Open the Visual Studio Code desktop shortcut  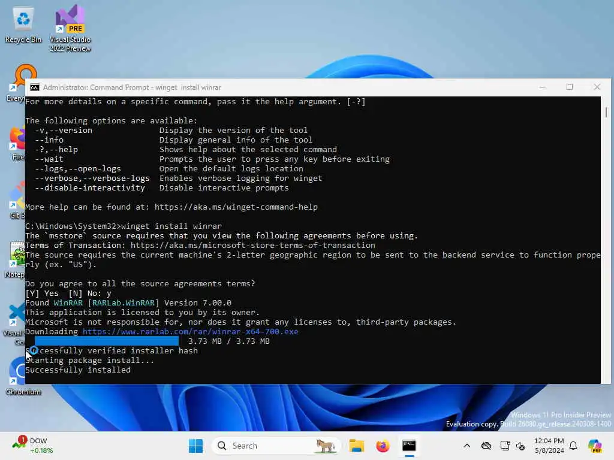15,323
